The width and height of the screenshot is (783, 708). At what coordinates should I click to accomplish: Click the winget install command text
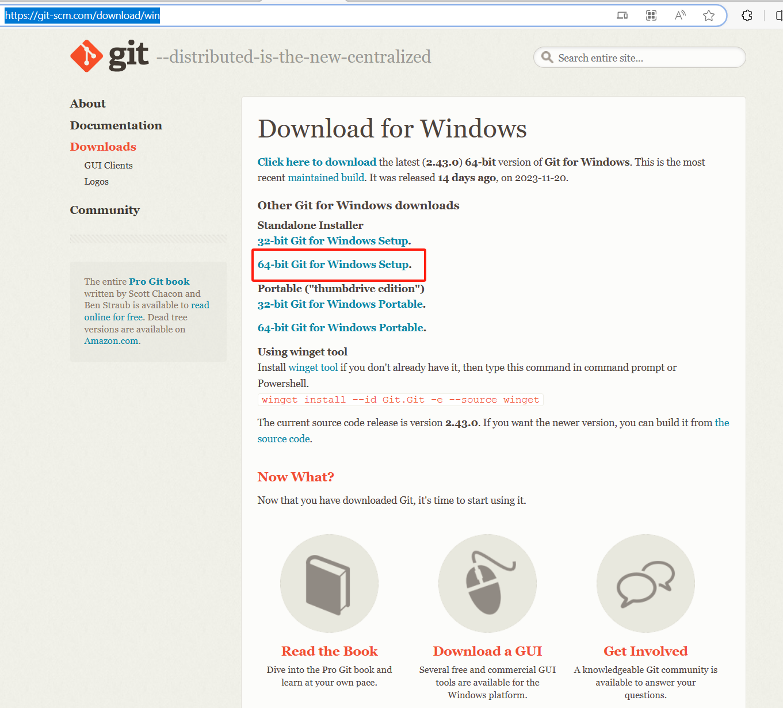coord(400,400)
